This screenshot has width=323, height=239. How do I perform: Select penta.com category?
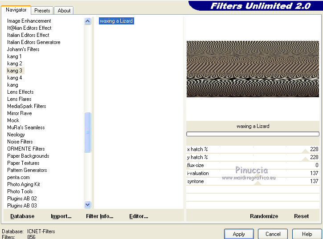[19, 177]
